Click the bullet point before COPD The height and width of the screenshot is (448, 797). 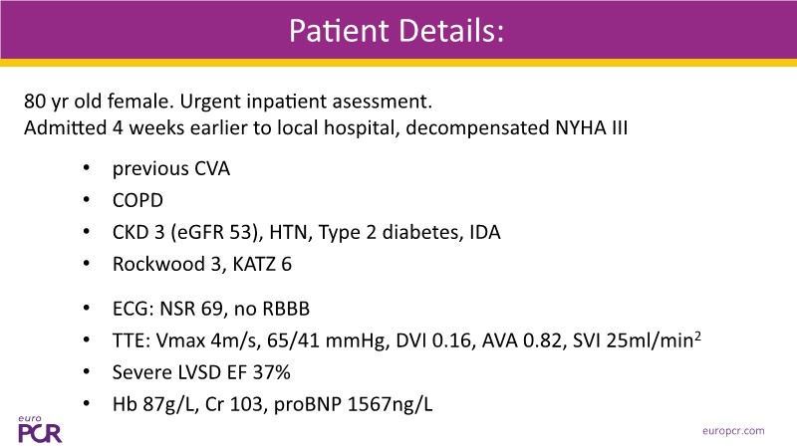pyautogui.click(x=89, y=200)
